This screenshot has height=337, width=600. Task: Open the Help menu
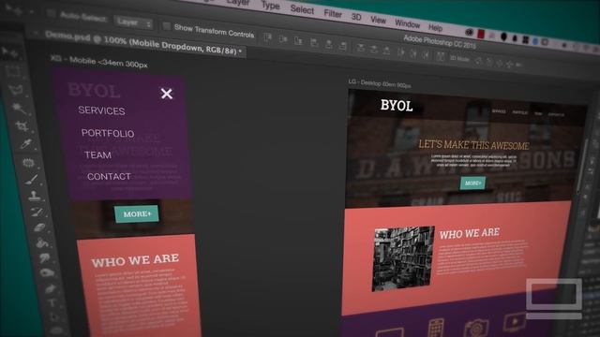pos(435,27)
